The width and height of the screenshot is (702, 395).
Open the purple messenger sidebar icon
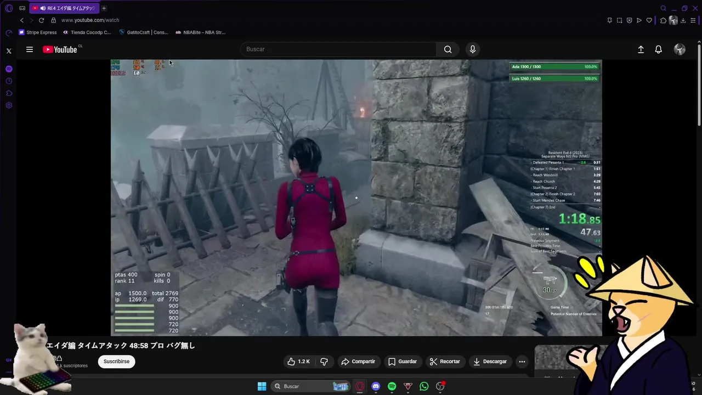tap(9, 69)
